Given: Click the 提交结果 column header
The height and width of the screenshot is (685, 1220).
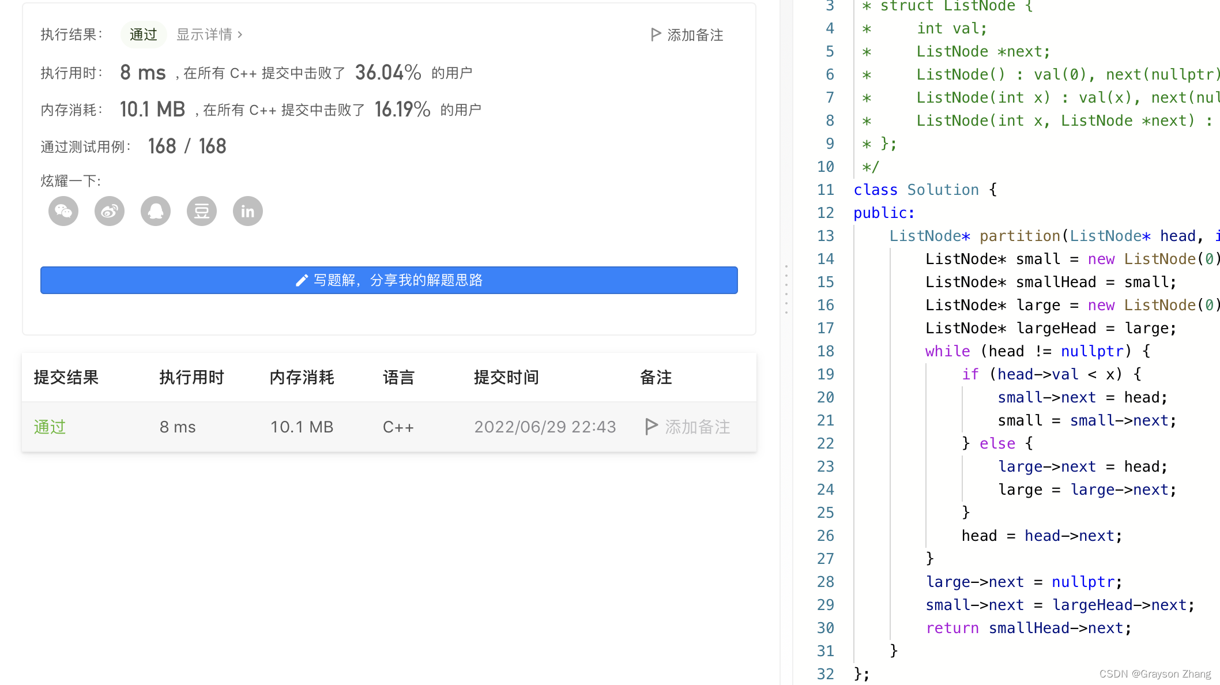Looking at the screenshot, I should [66, 377].
